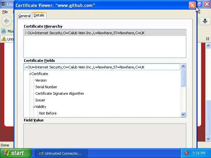Open the File menu in browser window

[5, 12]
